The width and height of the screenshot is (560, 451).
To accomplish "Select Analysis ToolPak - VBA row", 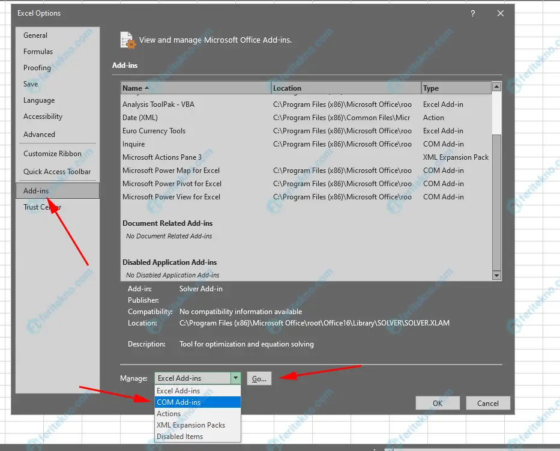I will tap(306, 104).
